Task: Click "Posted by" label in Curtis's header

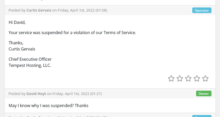Action: [17, 10]
